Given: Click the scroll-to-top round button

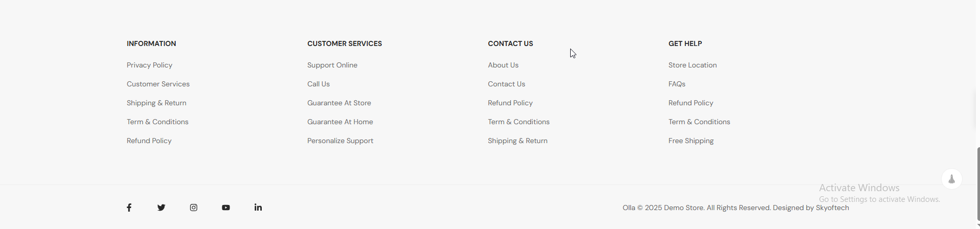Looking at the screenshot, I should (951, 179).
